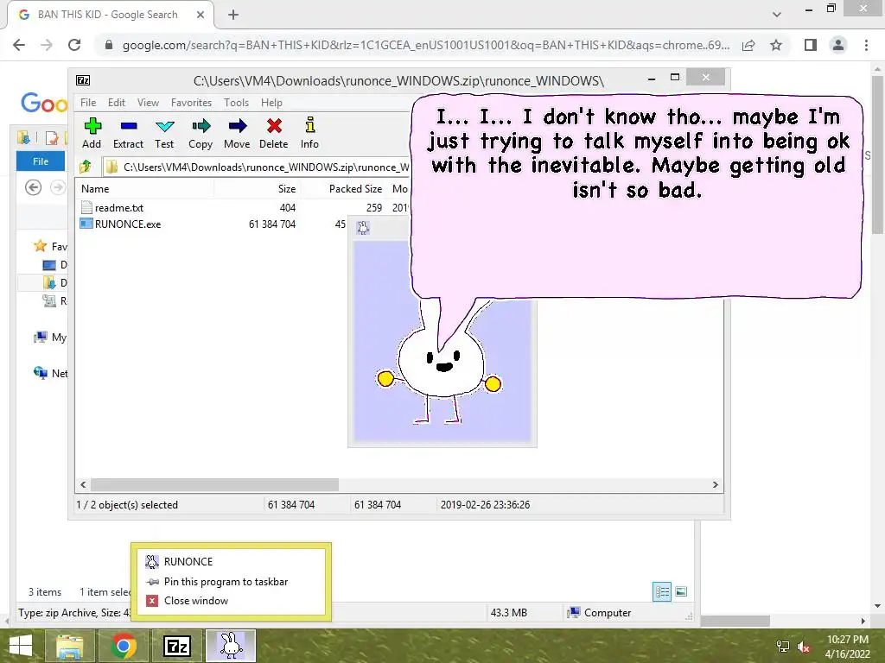885x663 pixels.
Task: Click the red Delete icon
Action: [x=274, y=133]
